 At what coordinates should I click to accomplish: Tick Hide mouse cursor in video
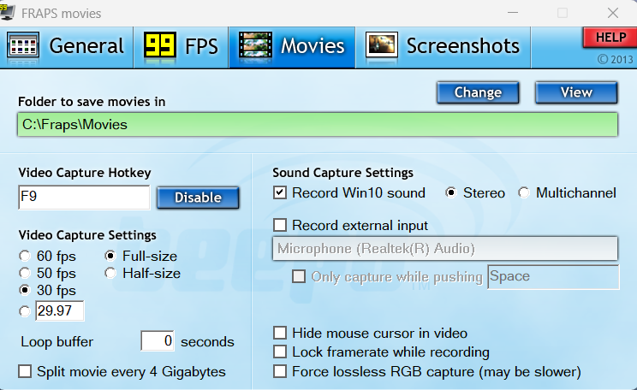coord(280,334)
